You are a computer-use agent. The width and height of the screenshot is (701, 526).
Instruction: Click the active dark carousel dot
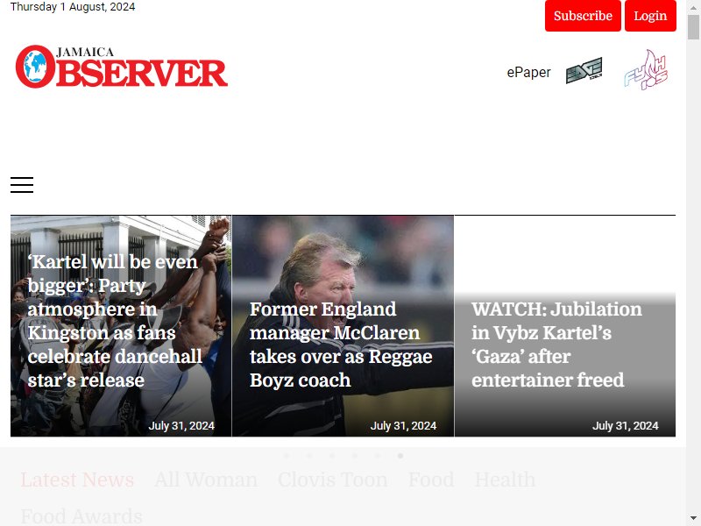pyautogui.click(x=400, y=456)
